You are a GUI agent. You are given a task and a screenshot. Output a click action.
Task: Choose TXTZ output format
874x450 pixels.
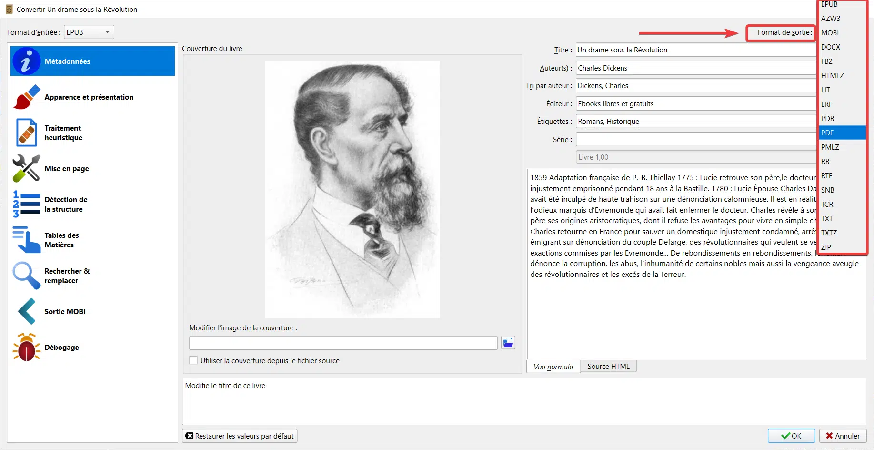[x=842, y=233]
